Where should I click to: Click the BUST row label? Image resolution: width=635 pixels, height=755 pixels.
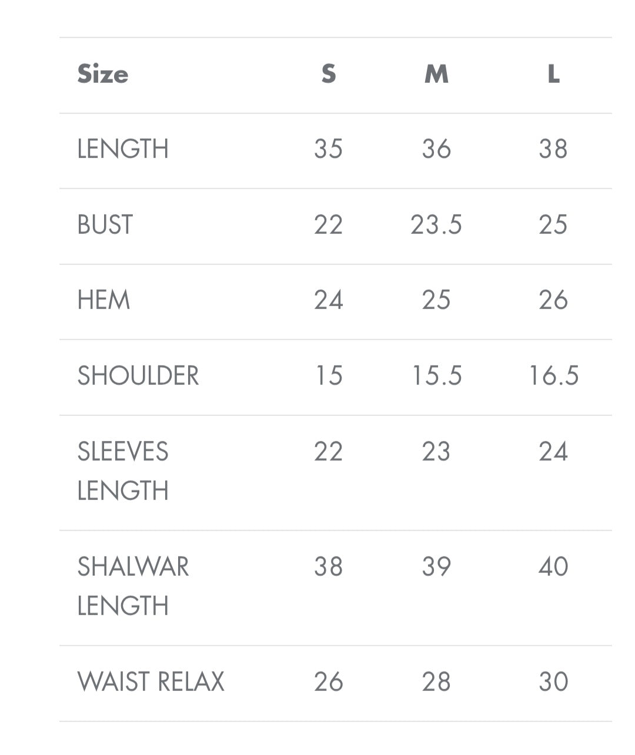coord(105,225)
